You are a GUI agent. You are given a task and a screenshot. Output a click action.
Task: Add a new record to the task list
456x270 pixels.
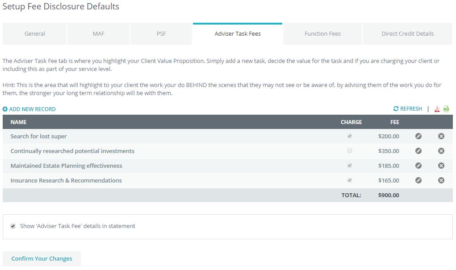pyautogui.click(x=29, y=109)
